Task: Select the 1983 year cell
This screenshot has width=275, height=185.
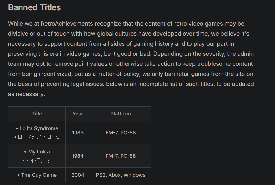Action: pos(78,133)
